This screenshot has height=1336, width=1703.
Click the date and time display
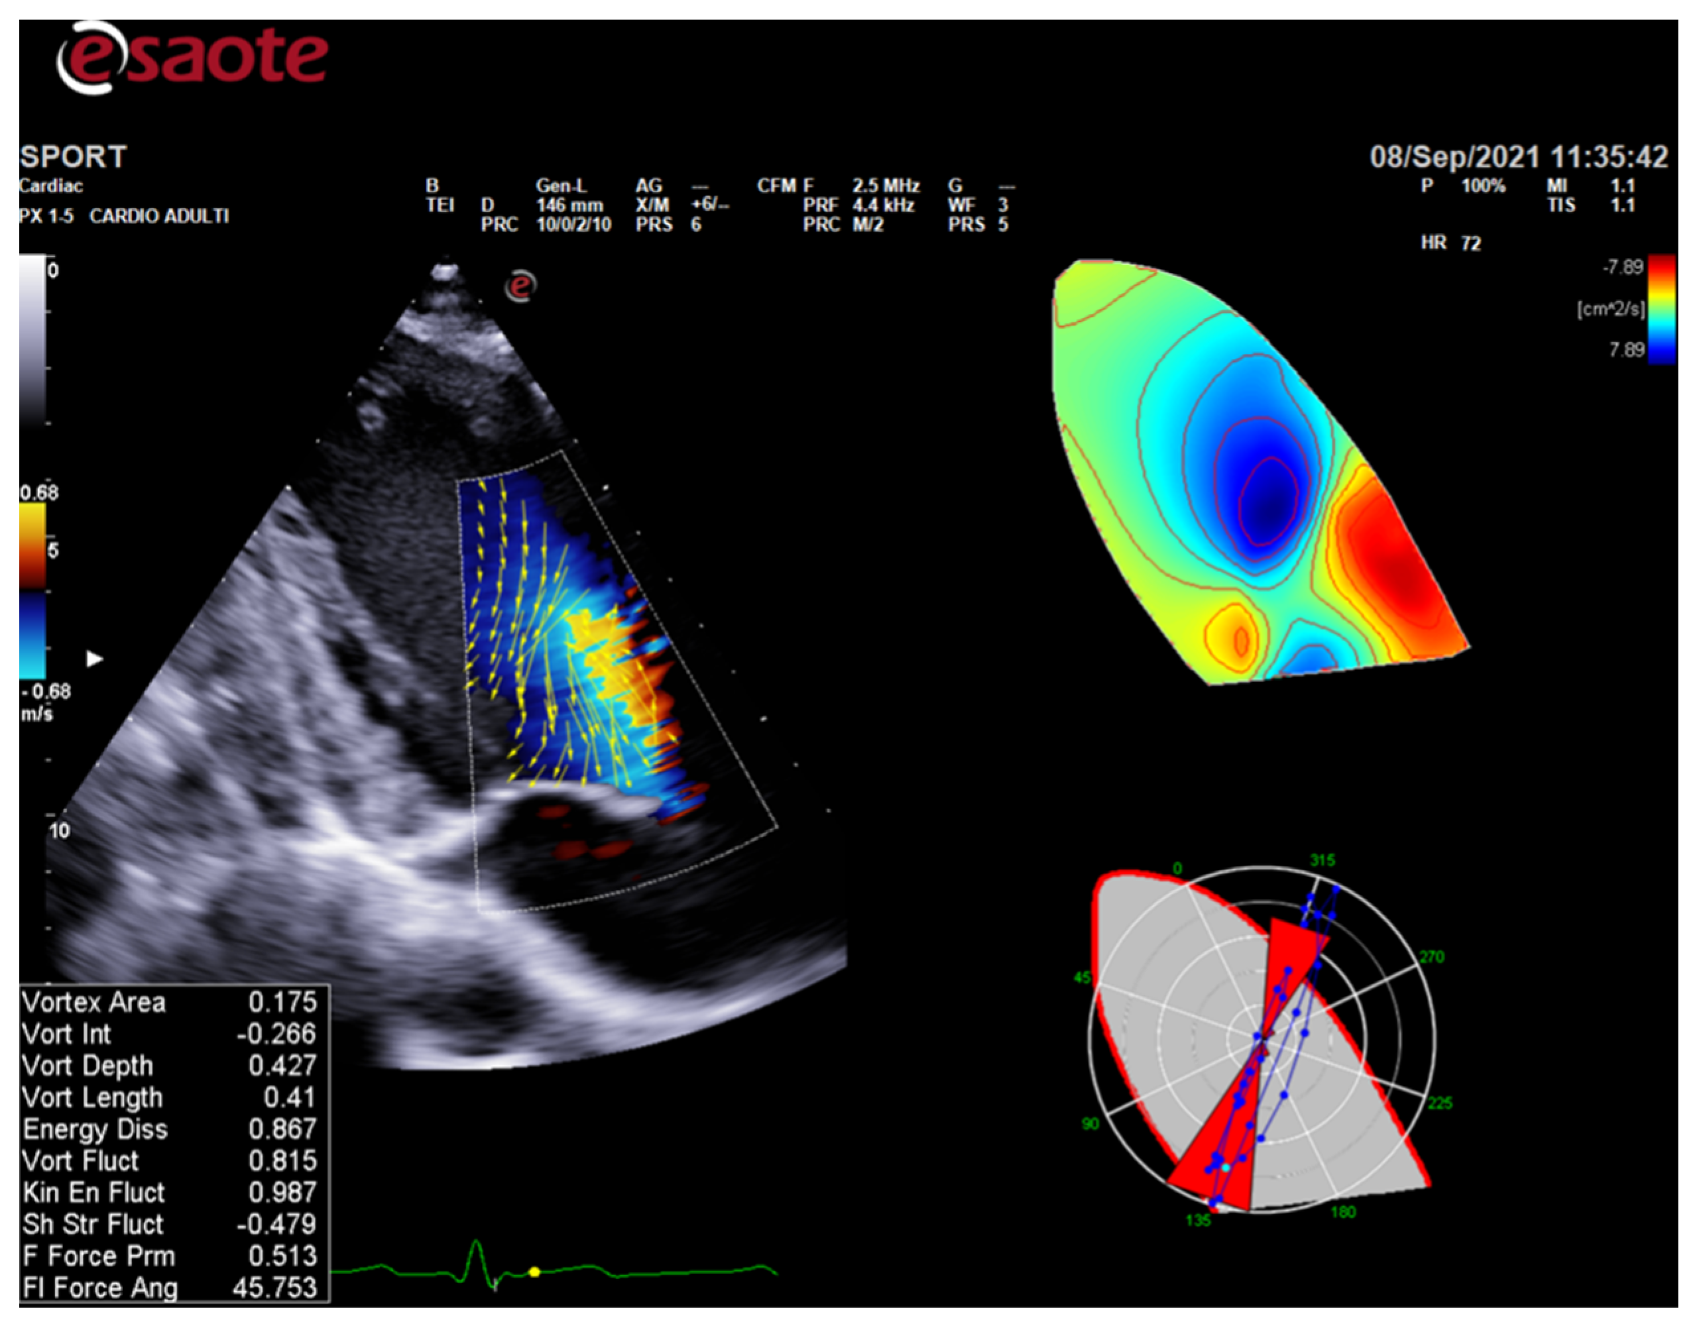point(1519,157)
